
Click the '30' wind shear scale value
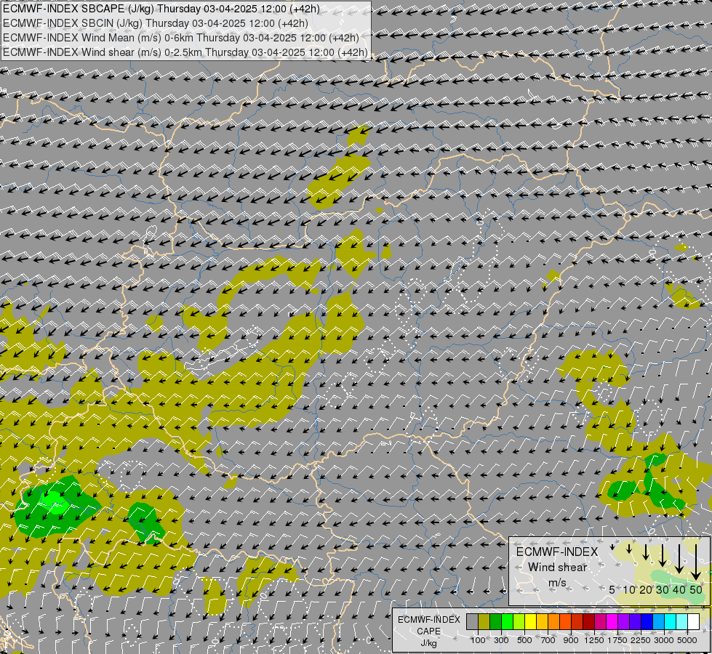pos(663,589)
